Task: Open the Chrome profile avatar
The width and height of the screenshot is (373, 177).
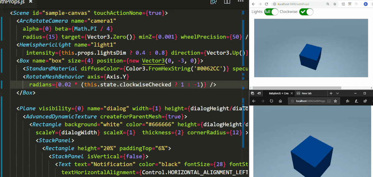Action: coord(366,4)
